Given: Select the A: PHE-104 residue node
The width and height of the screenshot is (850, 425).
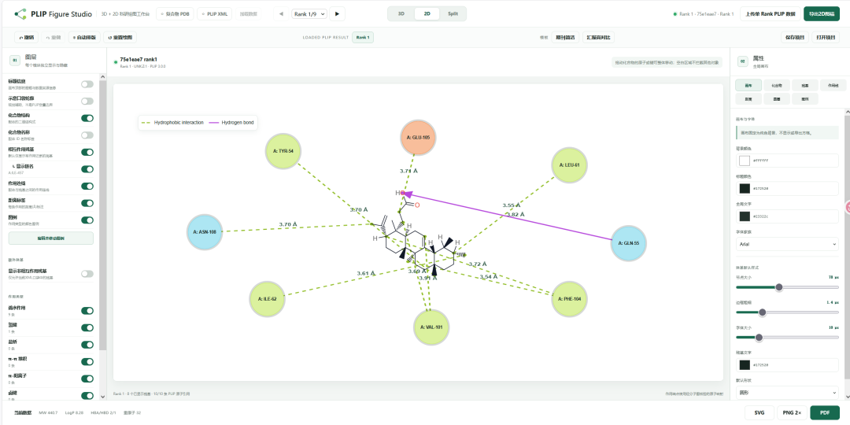Looking at the screenshot, I should coord(569,299).
